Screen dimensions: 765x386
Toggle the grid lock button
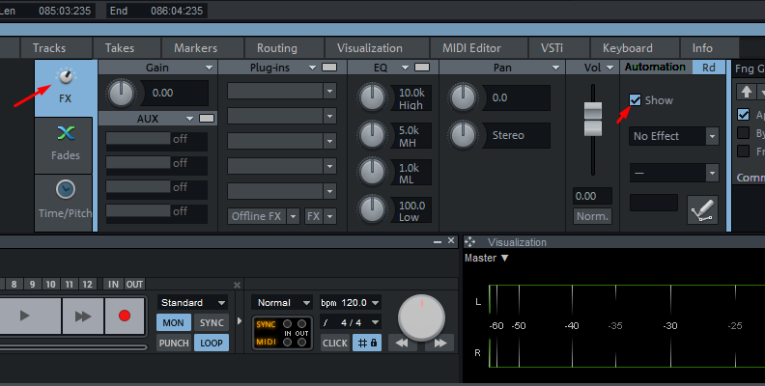point(367,343)
